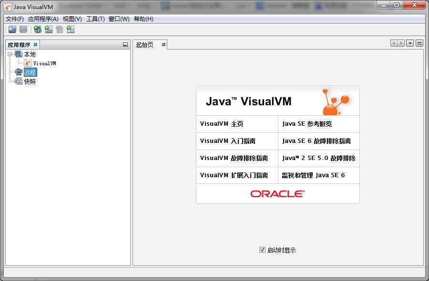This screenshot has height=281, width=429.
Task: Open the Java 2 SE 5.0 故障排除 link
Action: [319, 158]
